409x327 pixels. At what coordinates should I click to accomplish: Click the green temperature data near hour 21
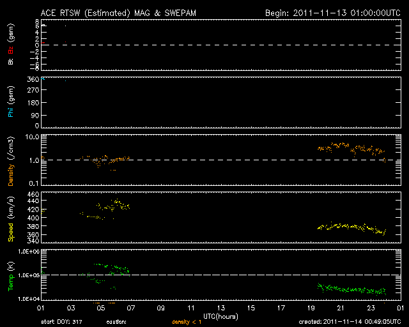(345, 289)
